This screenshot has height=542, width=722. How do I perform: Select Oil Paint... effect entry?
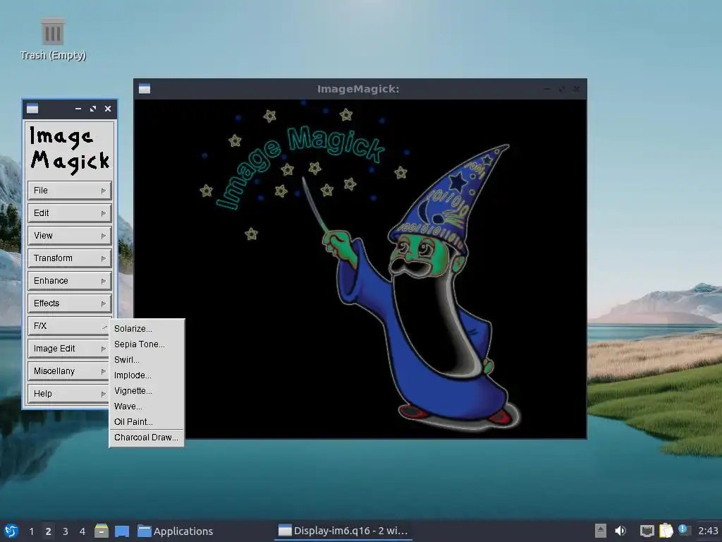point(147,422)
